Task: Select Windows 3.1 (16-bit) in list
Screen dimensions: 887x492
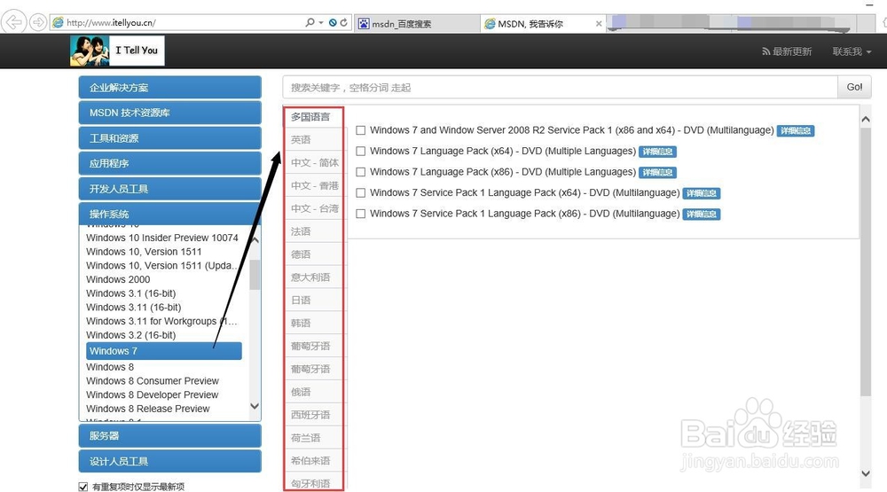Action: pyautogui.click(x=131, y=293)
